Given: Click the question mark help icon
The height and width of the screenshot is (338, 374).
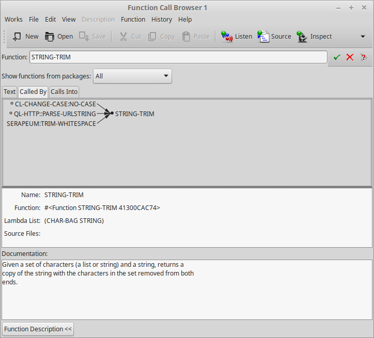Looking at the screenshot, I should coord(363,57).
